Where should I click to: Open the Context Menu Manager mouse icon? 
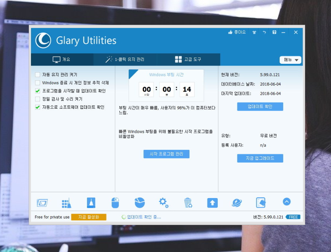tap(115, 203)
